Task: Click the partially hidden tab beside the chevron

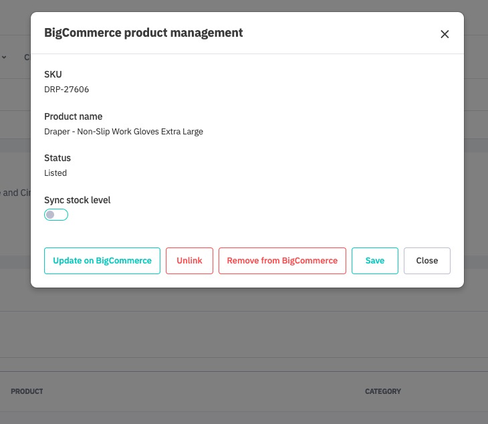Action: pyautogui.click(x=27, y=58)
